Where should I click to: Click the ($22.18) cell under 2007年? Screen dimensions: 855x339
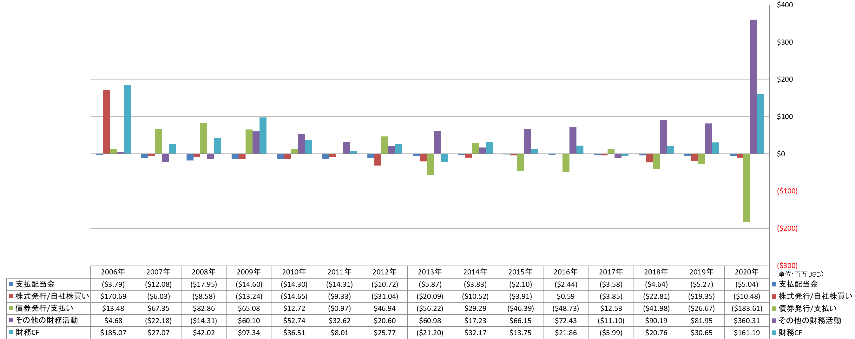[x=158, y=321]
